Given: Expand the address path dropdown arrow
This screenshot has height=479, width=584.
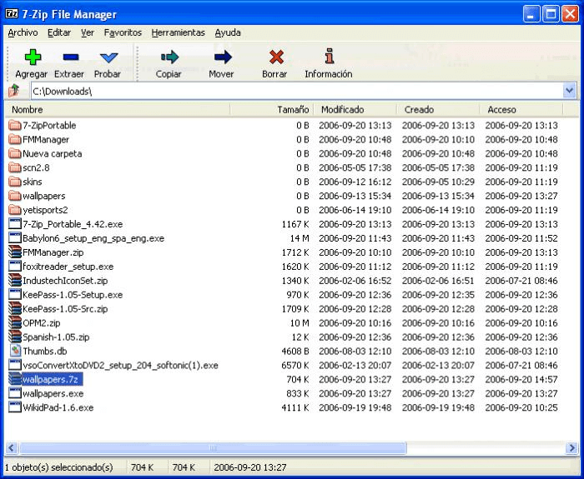Looking at the screenshot, I should (570, 91).
